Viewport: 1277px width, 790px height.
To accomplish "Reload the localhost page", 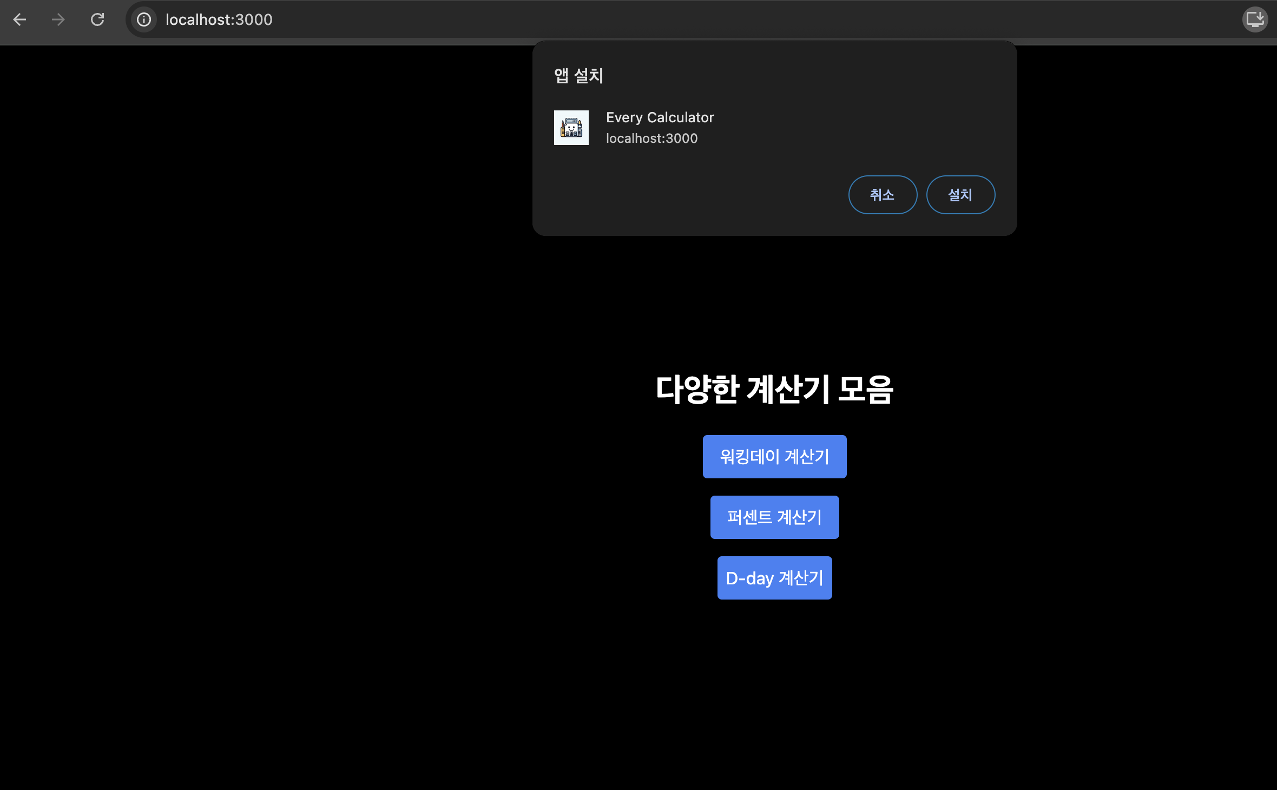I will [x=97, y=20].
